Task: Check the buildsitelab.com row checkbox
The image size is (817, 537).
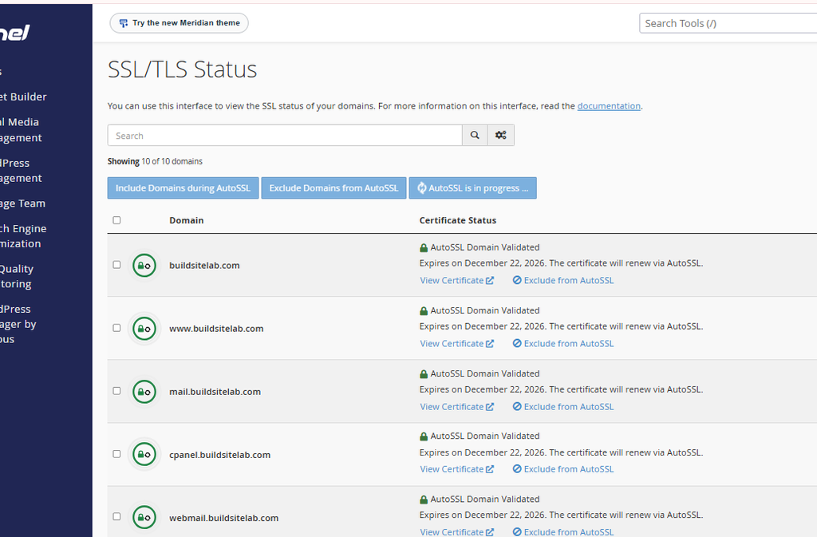Action: tap(116, 265)
